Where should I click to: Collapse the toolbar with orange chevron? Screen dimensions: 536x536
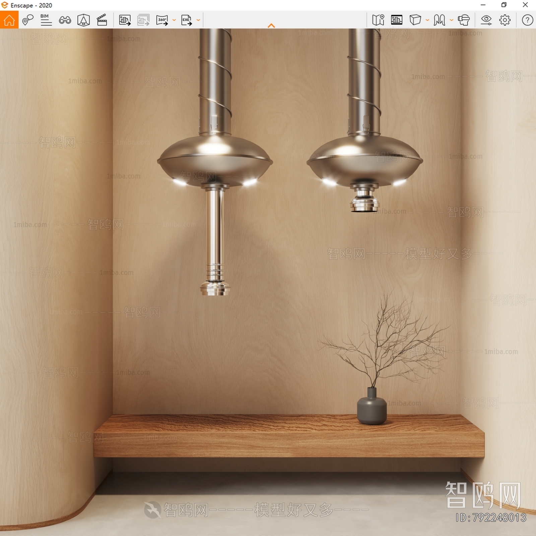pos(271,25)
